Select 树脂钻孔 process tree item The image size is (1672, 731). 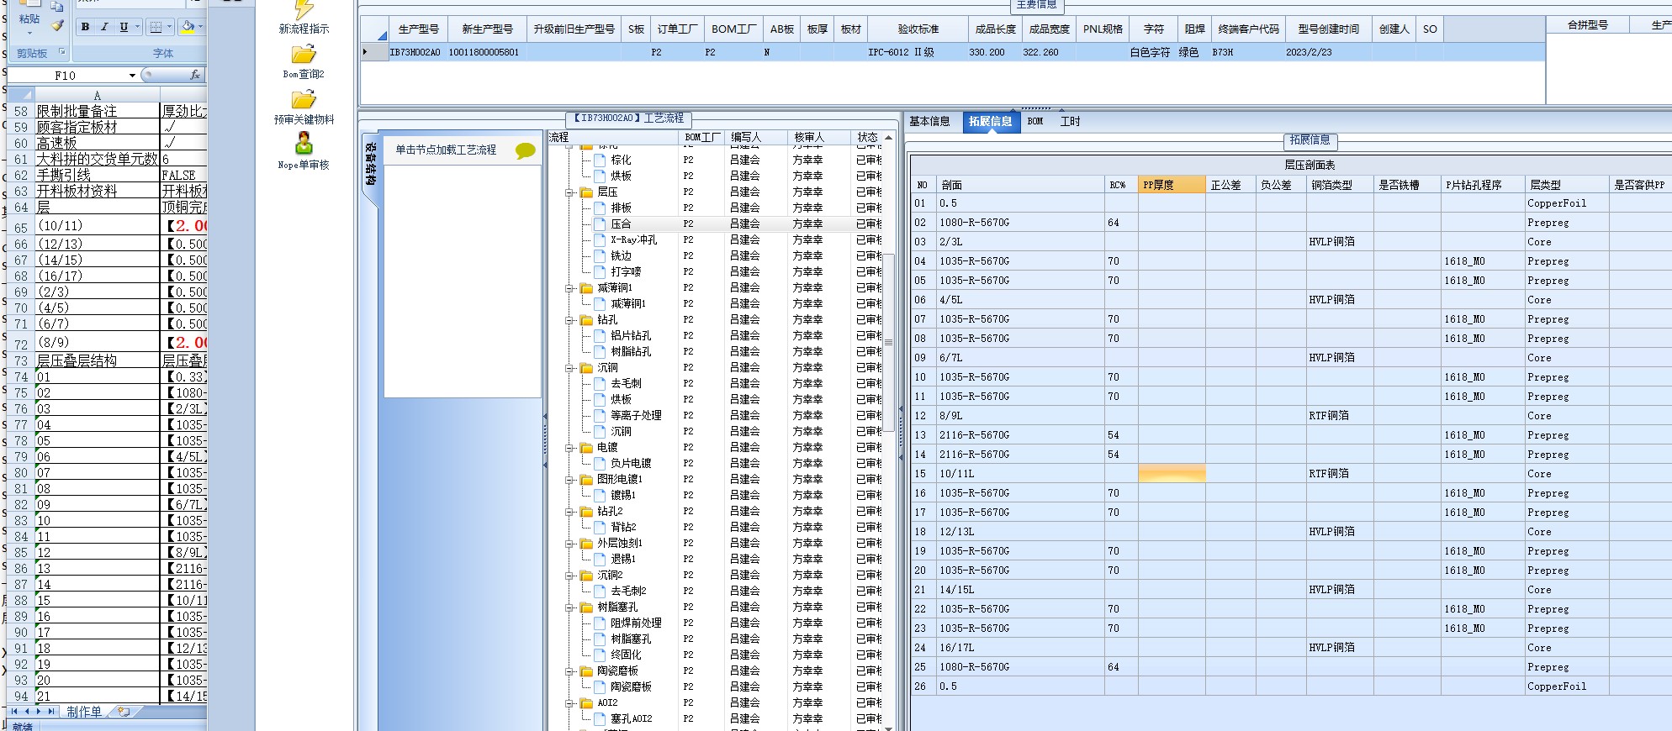point(631,352)
